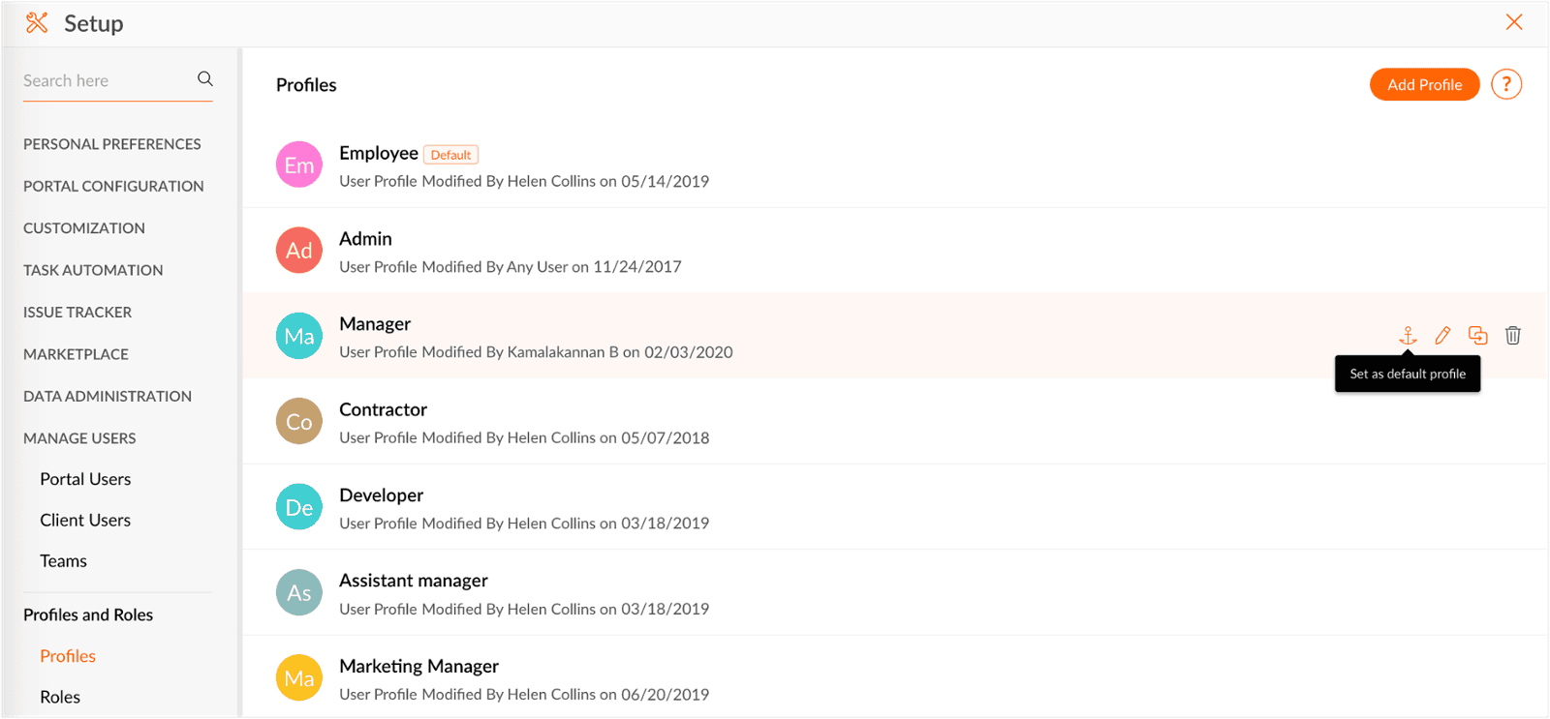1550x719 pixels.
Task: Click the Employee profile avatar
Action: click(x=299, y=165)
